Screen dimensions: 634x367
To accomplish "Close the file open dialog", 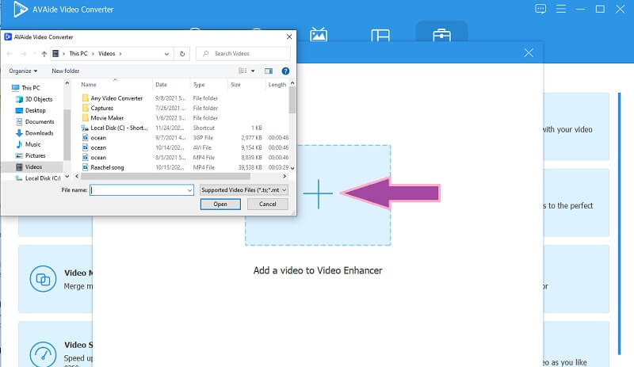I will point(289,36).
